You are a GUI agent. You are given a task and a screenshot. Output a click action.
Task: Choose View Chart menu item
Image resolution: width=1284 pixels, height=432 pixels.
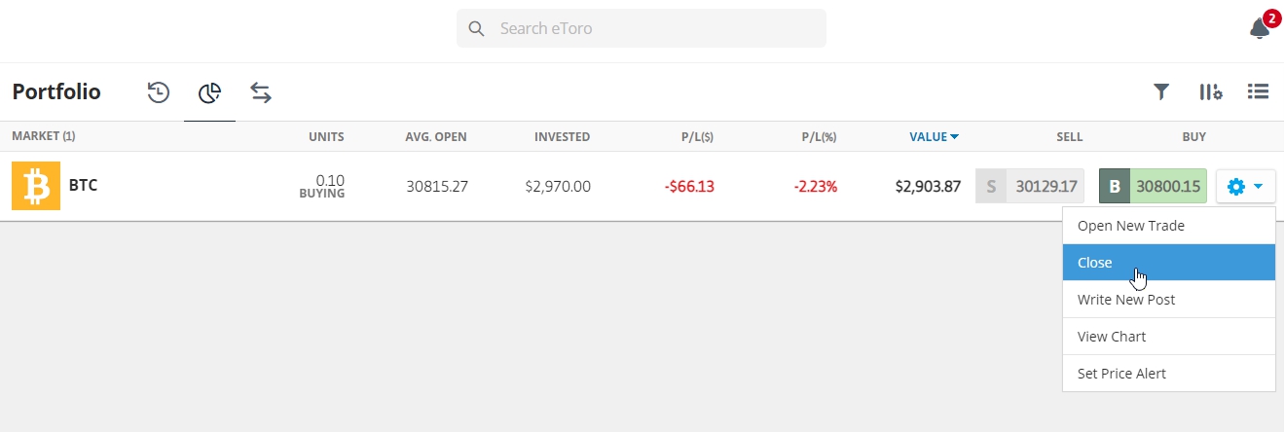click(1169, 337)
